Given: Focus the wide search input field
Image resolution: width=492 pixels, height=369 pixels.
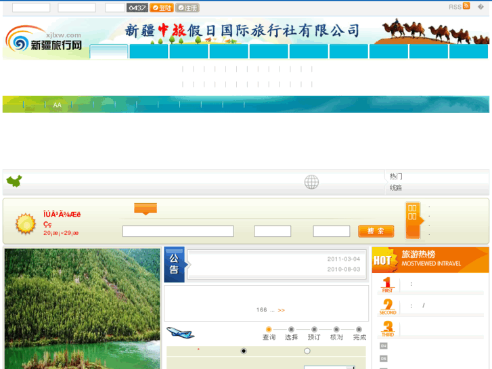Looking at the screenshot, I should pyautogui.click(x=178, y=231).
